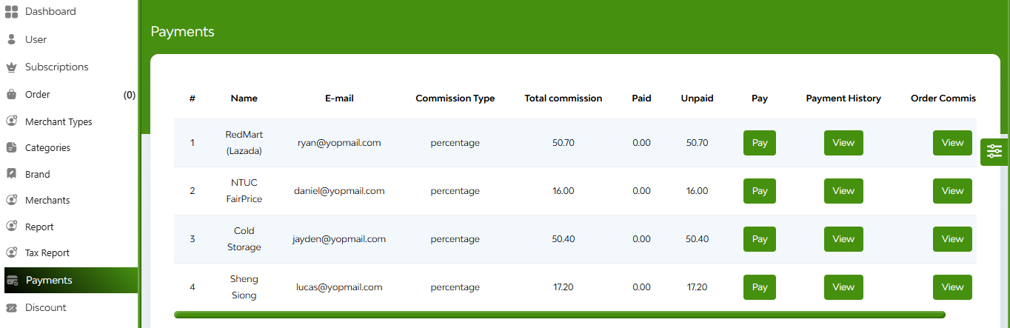This screenshot has height=328, width=1010.
Task: Pay Cold Storage unpaid commission
Action: pyautogui.click(x=760, y=239)
